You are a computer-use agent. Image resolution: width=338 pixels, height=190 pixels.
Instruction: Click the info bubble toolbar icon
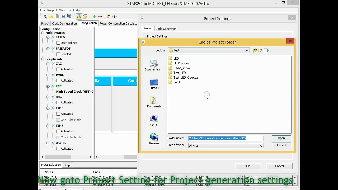(x=115, y=16)
